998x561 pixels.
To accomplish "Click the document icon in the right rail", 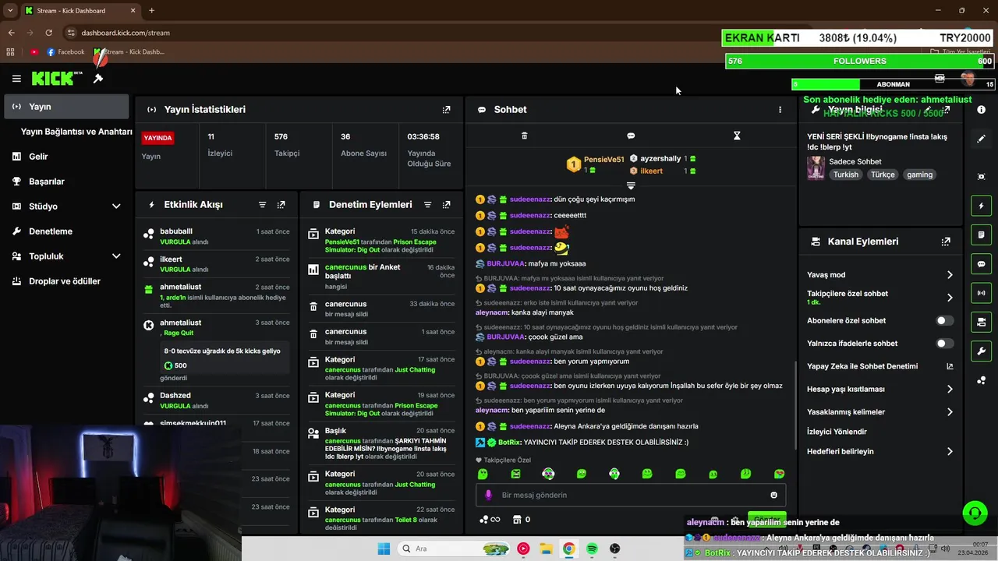I will pyautogui.click(x=982, y=235).
